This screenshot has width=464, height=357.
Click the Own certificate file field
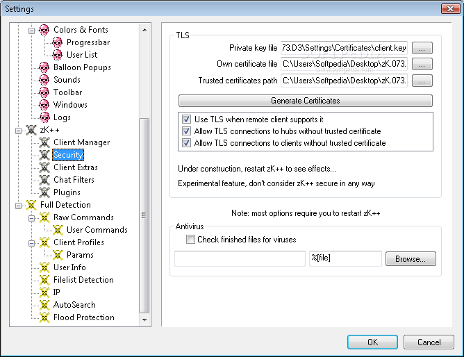[344, 64]
